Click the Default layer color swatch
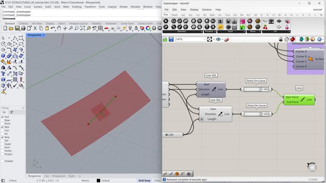The height and width of the screenshot is (183, 326). click(98, 180)
